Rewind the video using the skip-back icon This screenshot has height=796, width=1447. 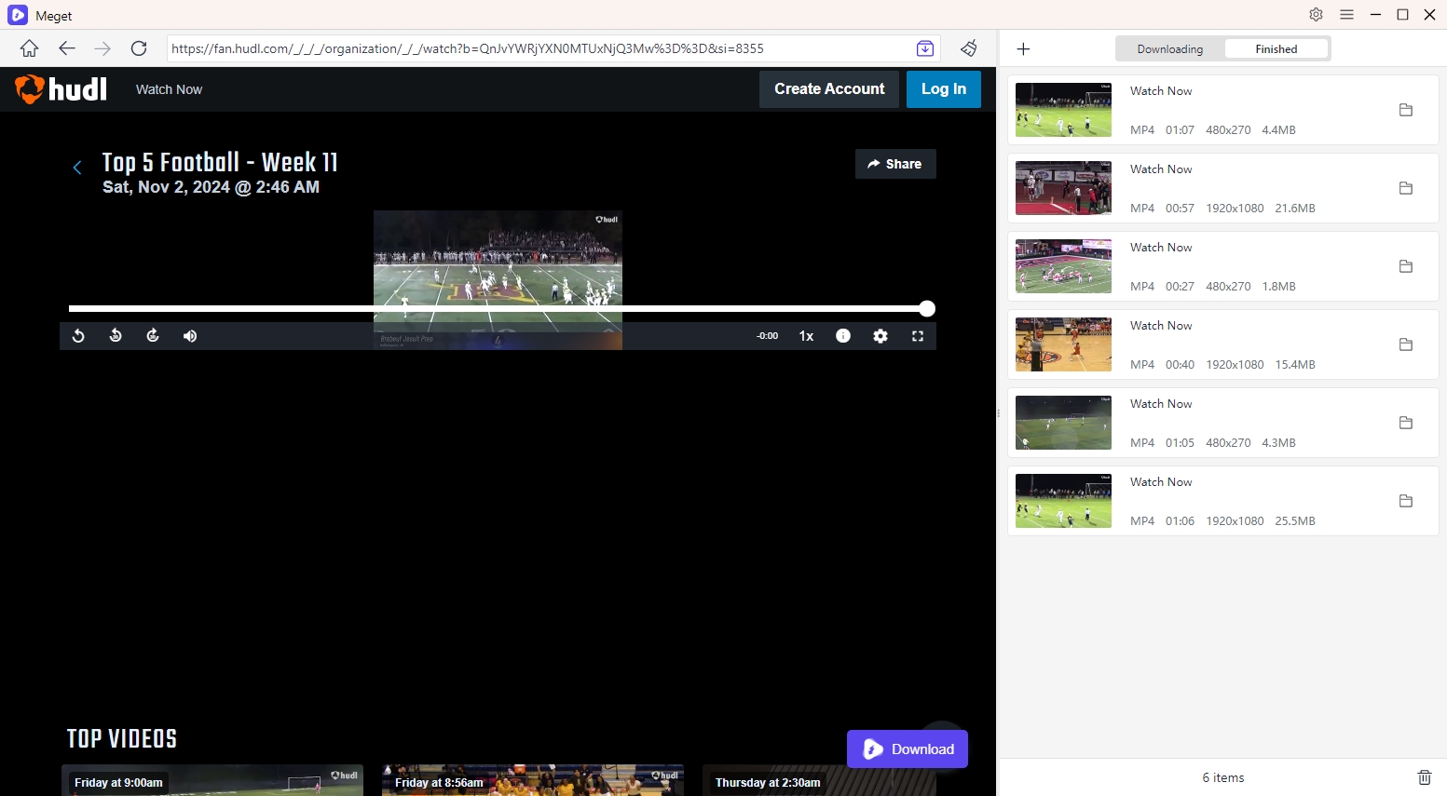pyautogui.click(x=116, y=336)
